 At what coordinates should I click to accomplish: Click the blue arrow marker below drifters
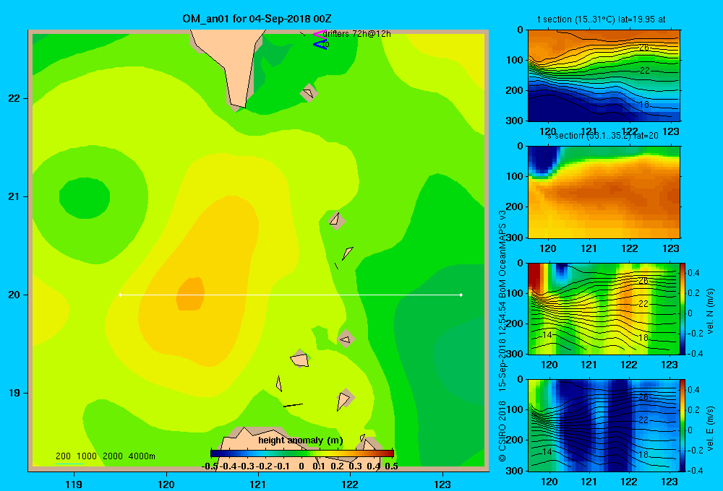click(320, 45)
